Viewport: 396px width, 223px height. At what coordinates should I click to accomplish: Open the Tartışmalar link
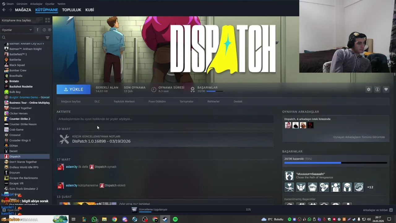point(187,101)
